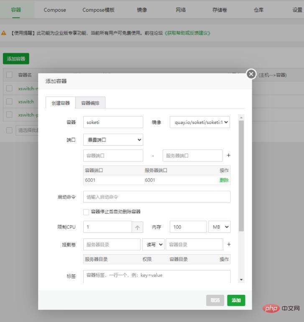304x322 pixels.
Task: Open the xswitch-r container link
Action: [28, 88]
